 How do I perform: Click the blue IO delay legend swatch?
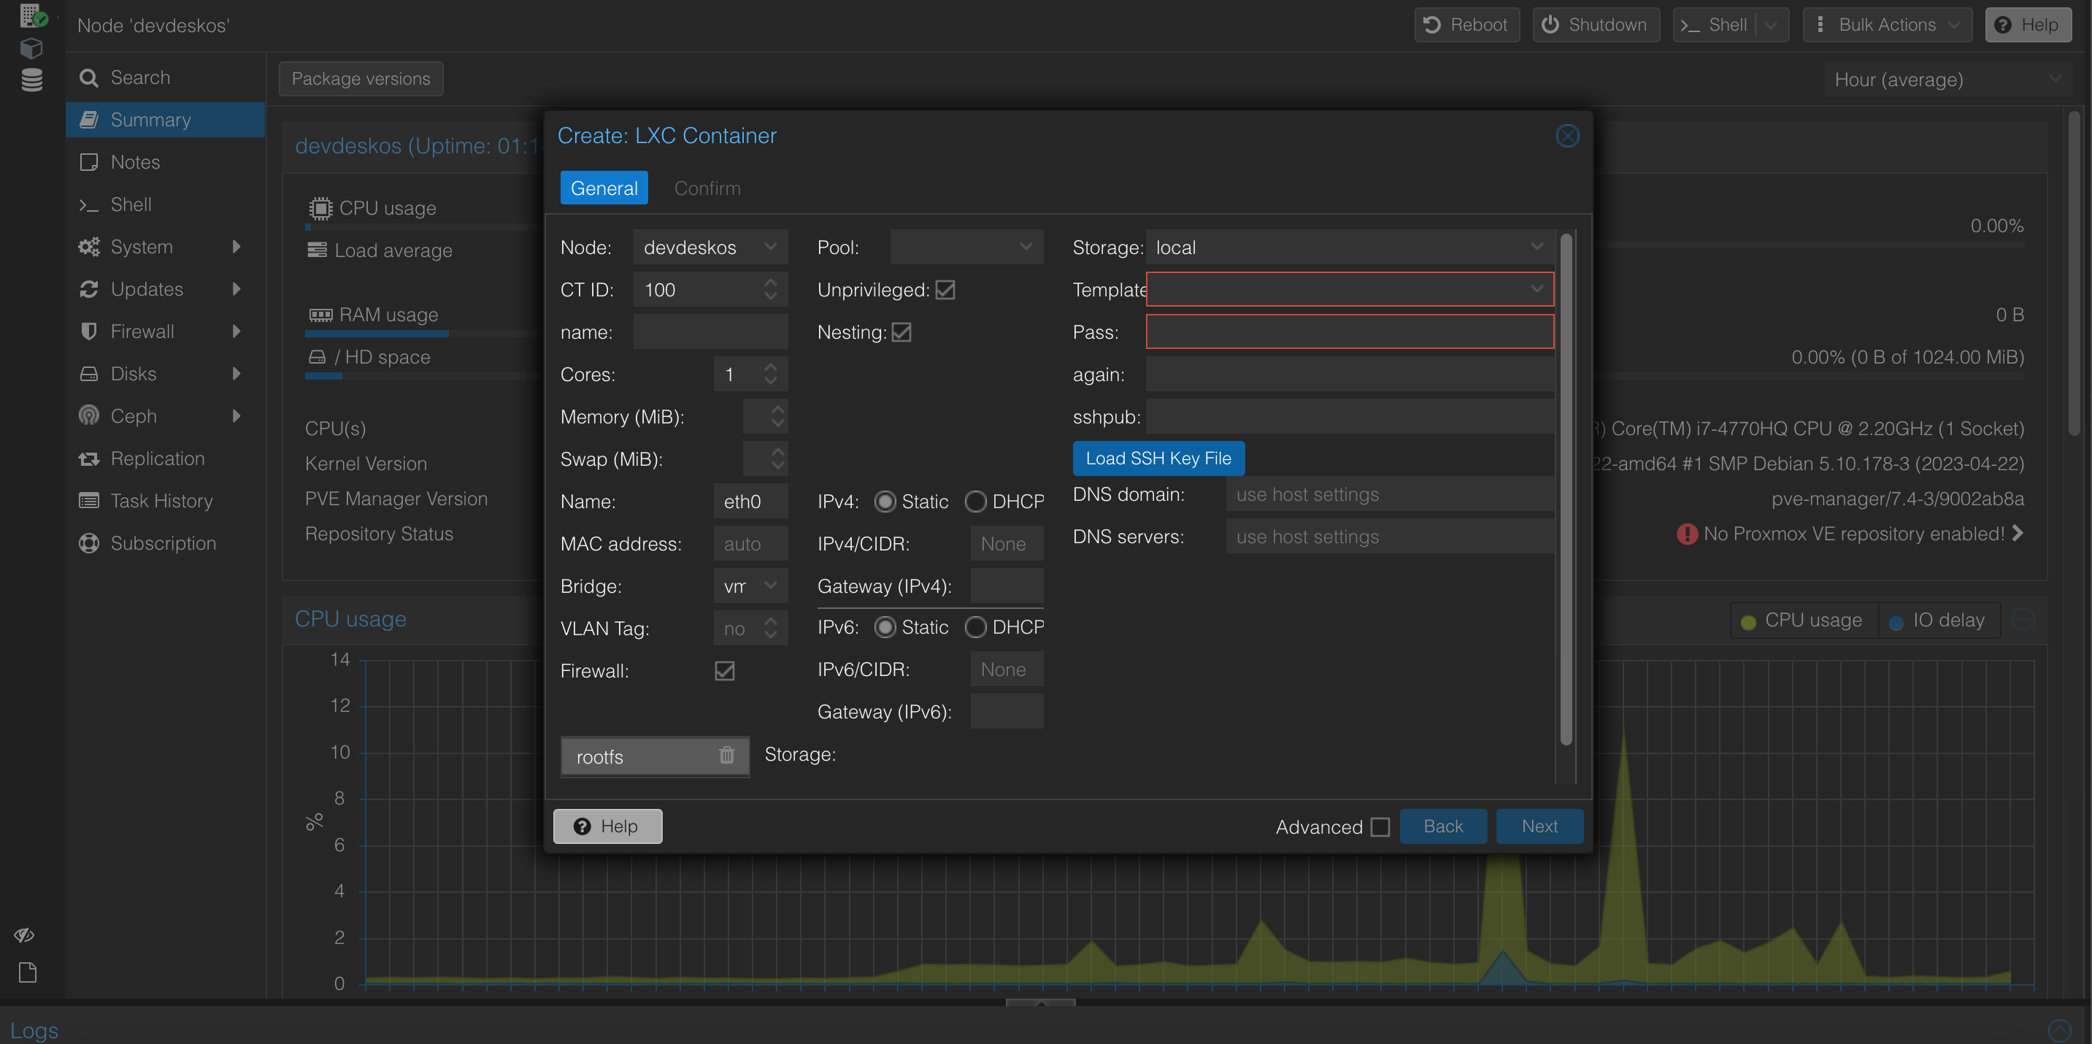(x=1896, y=622)
